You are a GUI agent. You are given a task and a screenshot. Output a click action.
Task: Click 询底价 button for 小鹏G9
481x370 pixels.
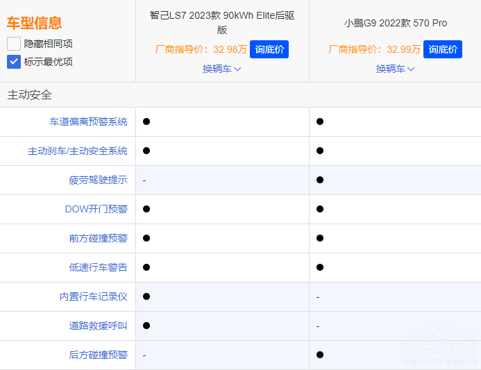442,49
